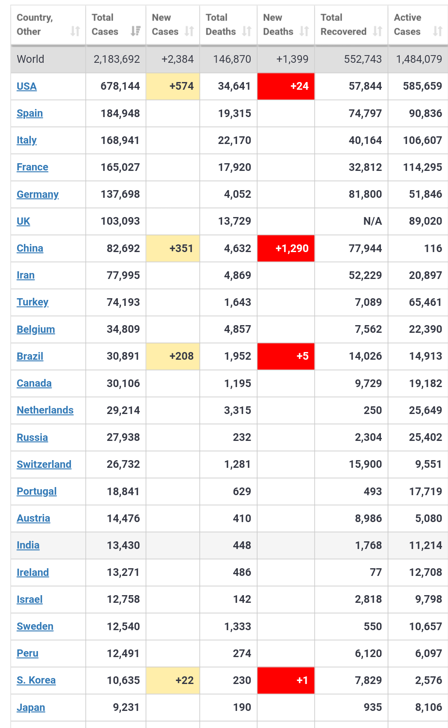Open Netherlands country details
This screenshot has width=448, height=728.
[x=45, y=410]
